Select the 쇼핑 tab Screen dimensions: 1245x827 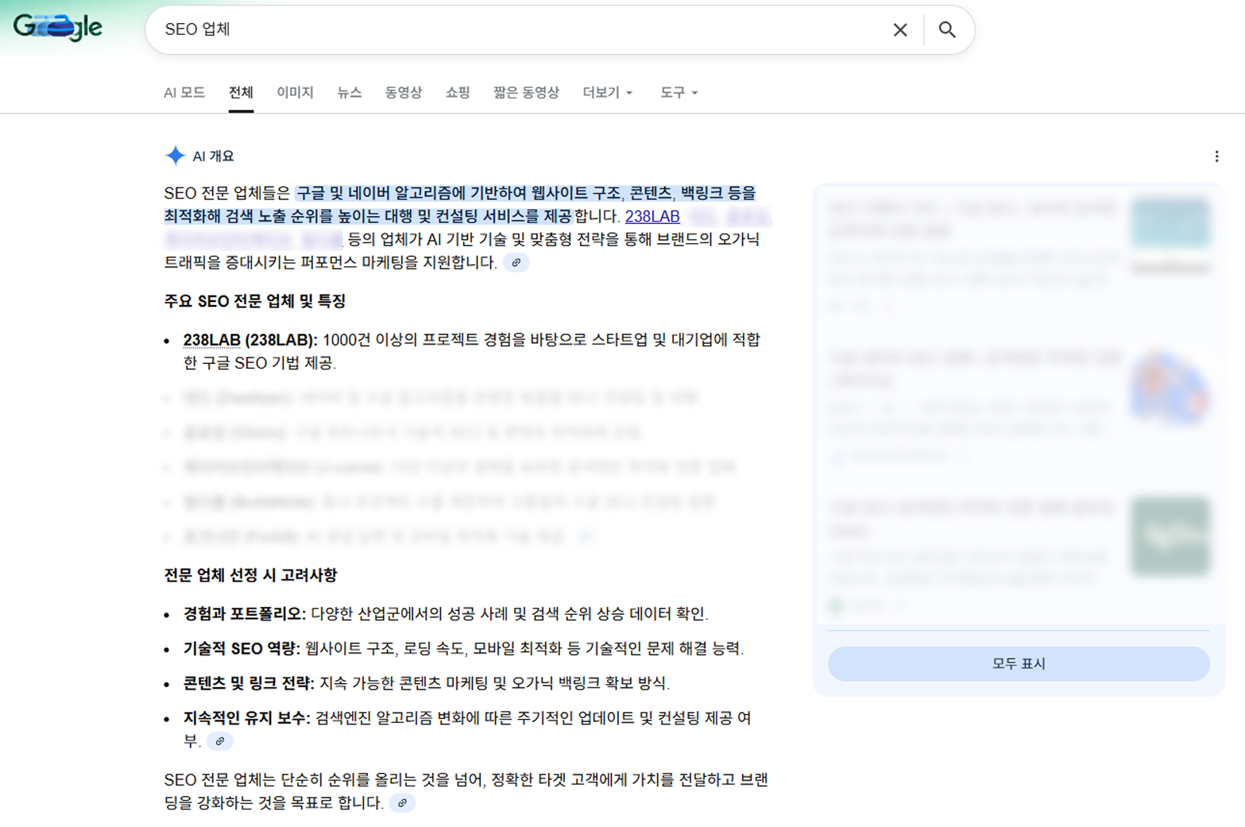click(457, 93)
